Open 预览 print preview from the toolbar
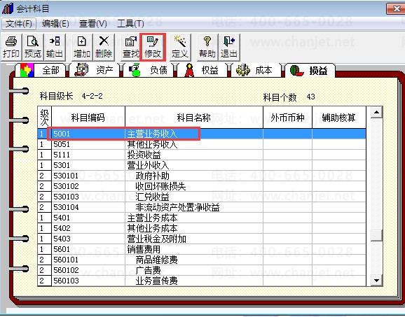Screen dimensions: 405x317 (x=33, y=47)
